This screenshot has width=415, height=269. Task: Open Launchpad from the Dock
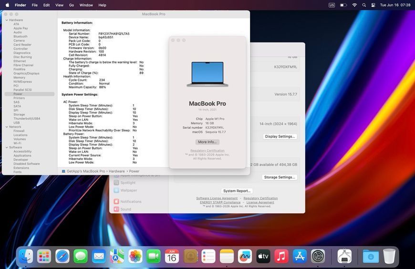click(44, 256)
